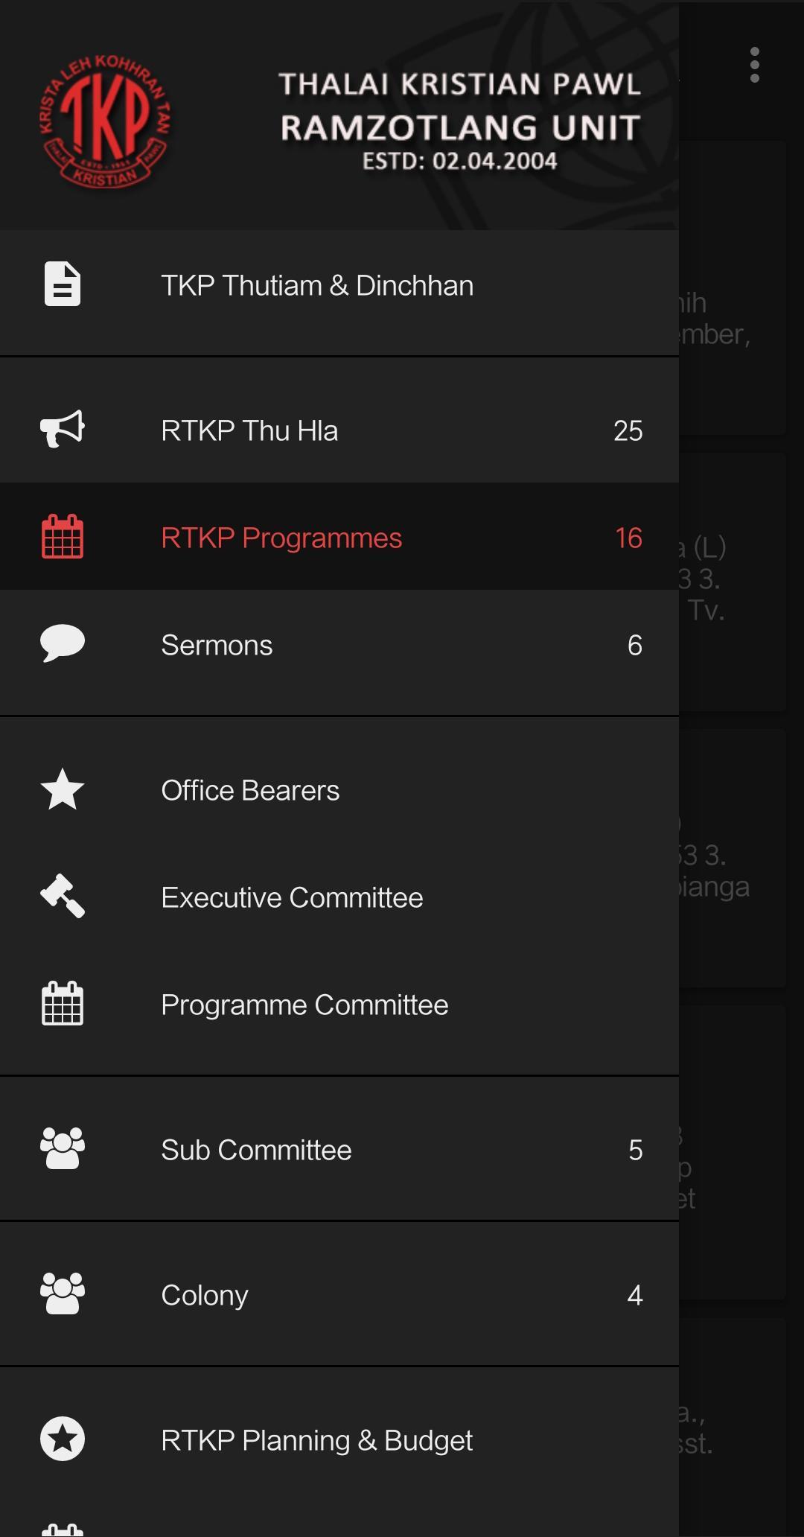
Task: Go to Sermons section
Action: 217,646
